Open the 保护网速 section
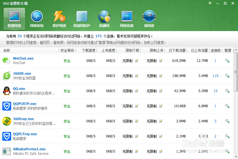 pyautogui.click(x=59, y=19)
